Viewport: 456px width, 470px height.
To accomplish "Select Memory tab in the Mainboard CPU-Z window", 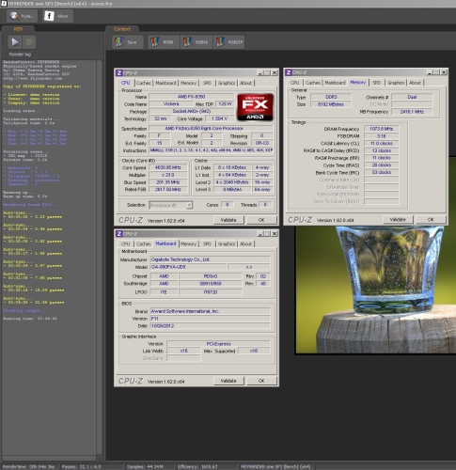I will 188,243.
